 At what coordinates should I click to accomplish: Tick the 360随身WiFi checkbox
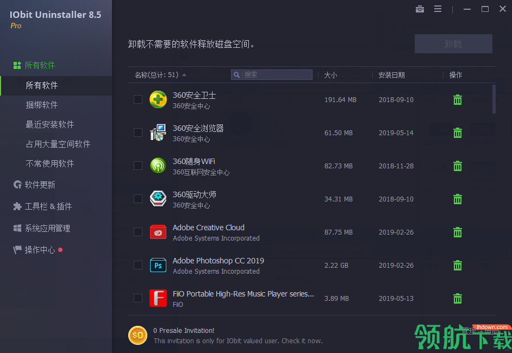[x=138, y=166]
